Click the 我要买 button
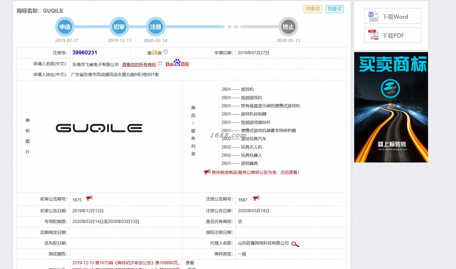This screenshot has height=269, width=456. [x=334, y=9]
